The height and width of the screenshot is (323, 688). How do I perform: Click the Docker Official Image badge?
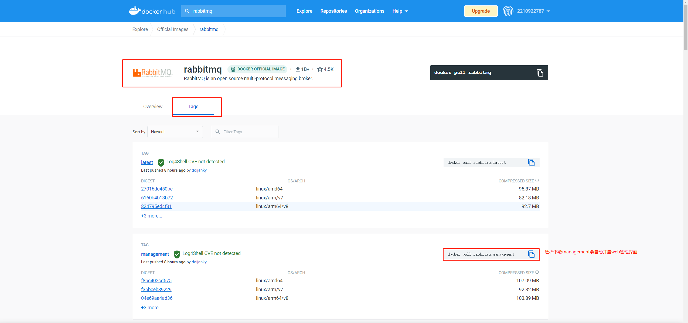tap(258, 69)
